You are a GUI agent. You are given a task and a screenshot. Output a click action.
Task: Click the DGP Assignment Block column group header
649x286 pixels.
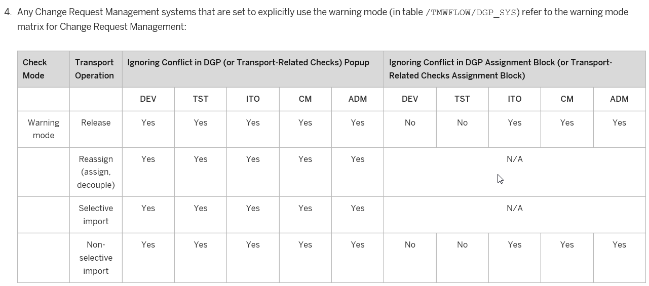(515, 69)
